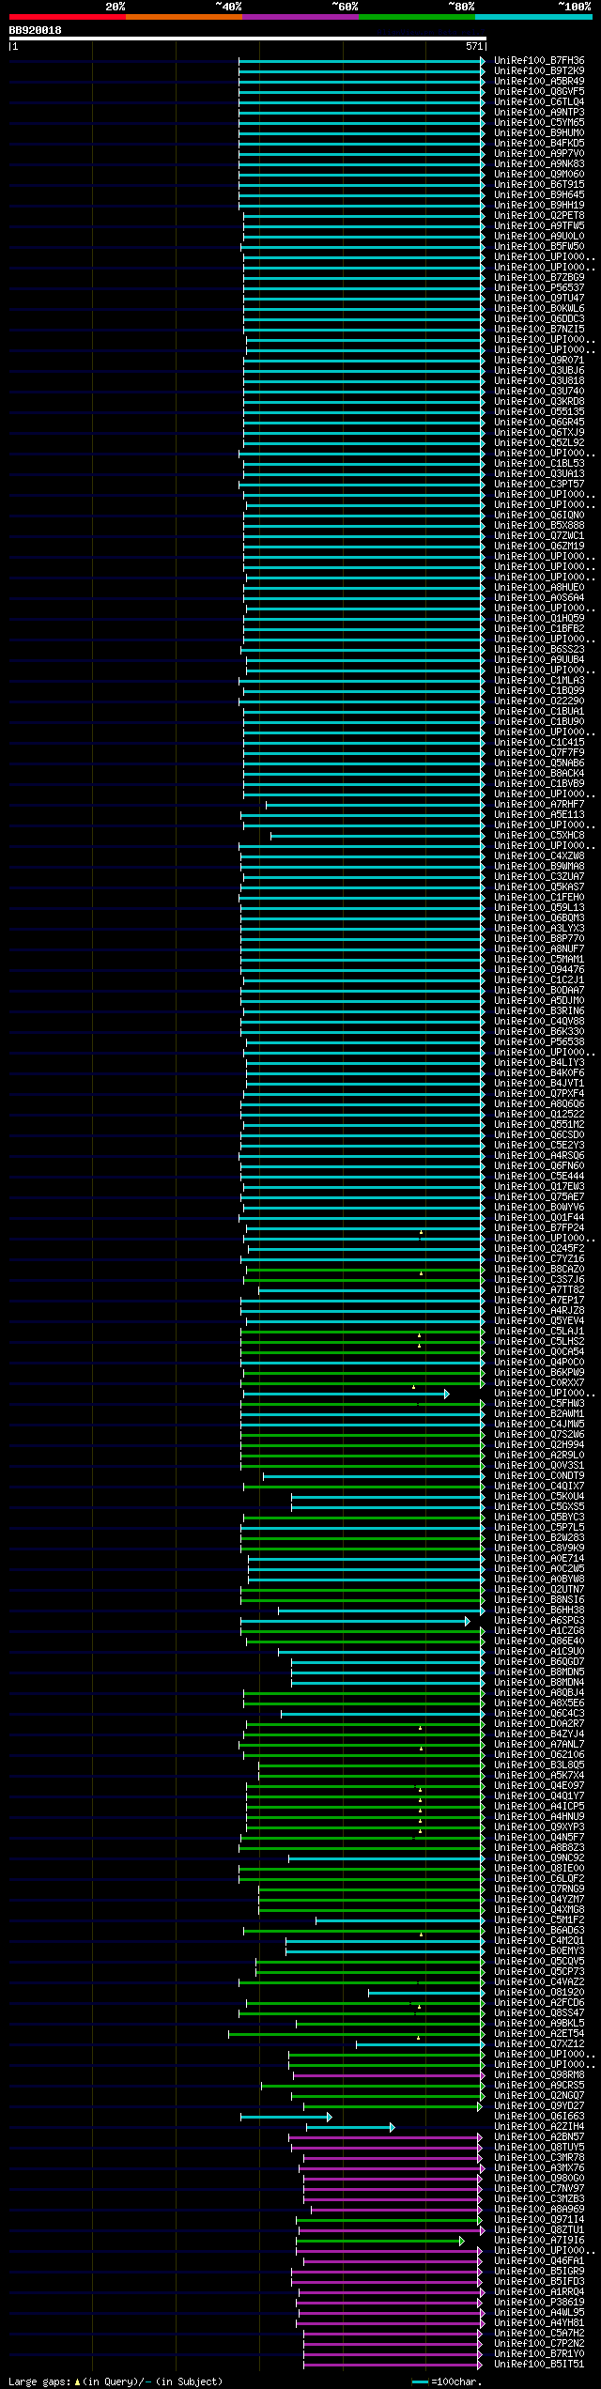The image size is (601, 2389).
Task: Click the red 20% identity legend segment
Action: click(x=68, y=17)
